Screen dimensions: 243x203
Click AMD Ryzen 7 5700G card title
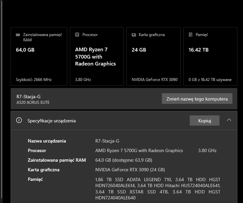click(x=95, y=57)
